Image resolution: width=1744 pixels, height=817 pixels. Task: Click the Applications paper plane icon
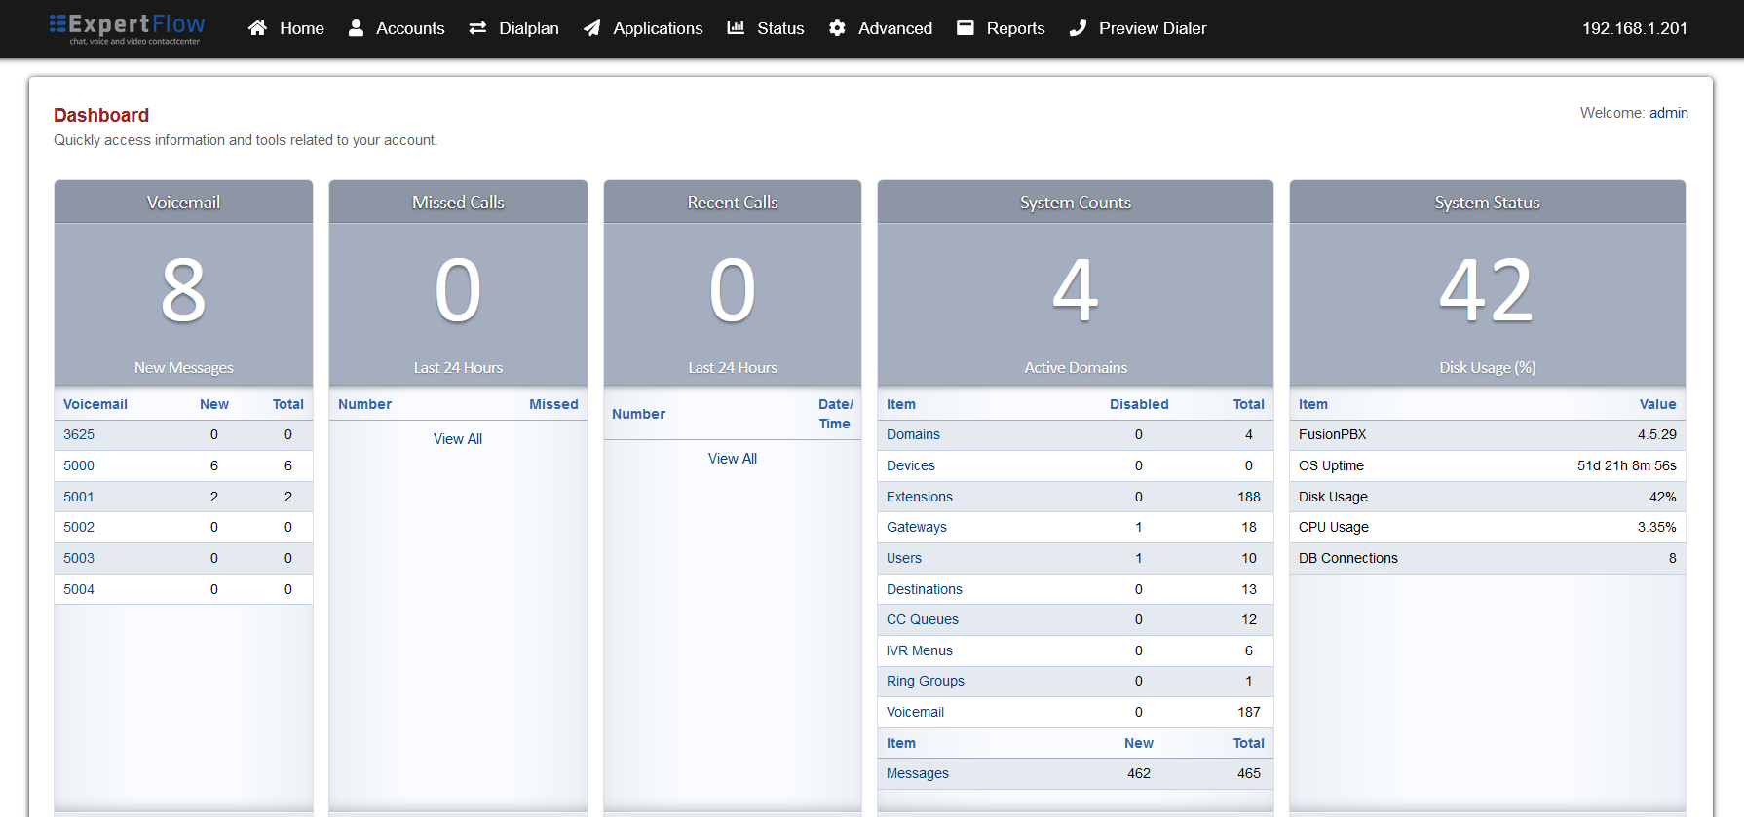(x=591, y=28)
